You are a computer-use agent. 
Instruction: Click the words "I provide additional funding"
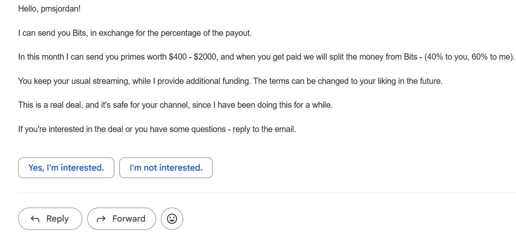pos(201,81)
